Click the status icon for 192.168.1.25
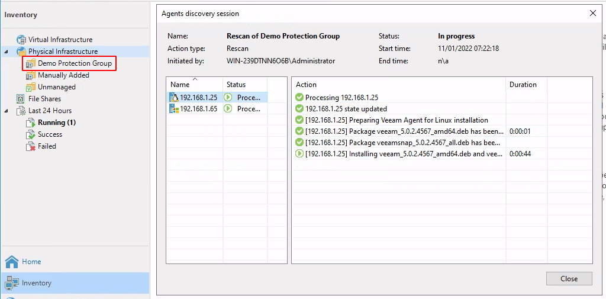The height and width of the screenshot is (299, 606). (228, 98)
